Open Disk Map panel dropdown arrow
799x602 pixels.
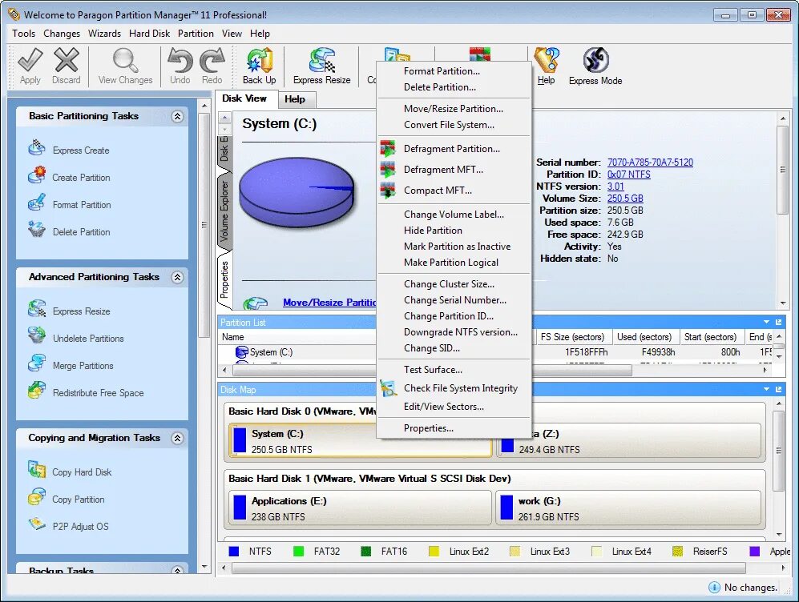(766, 389)
